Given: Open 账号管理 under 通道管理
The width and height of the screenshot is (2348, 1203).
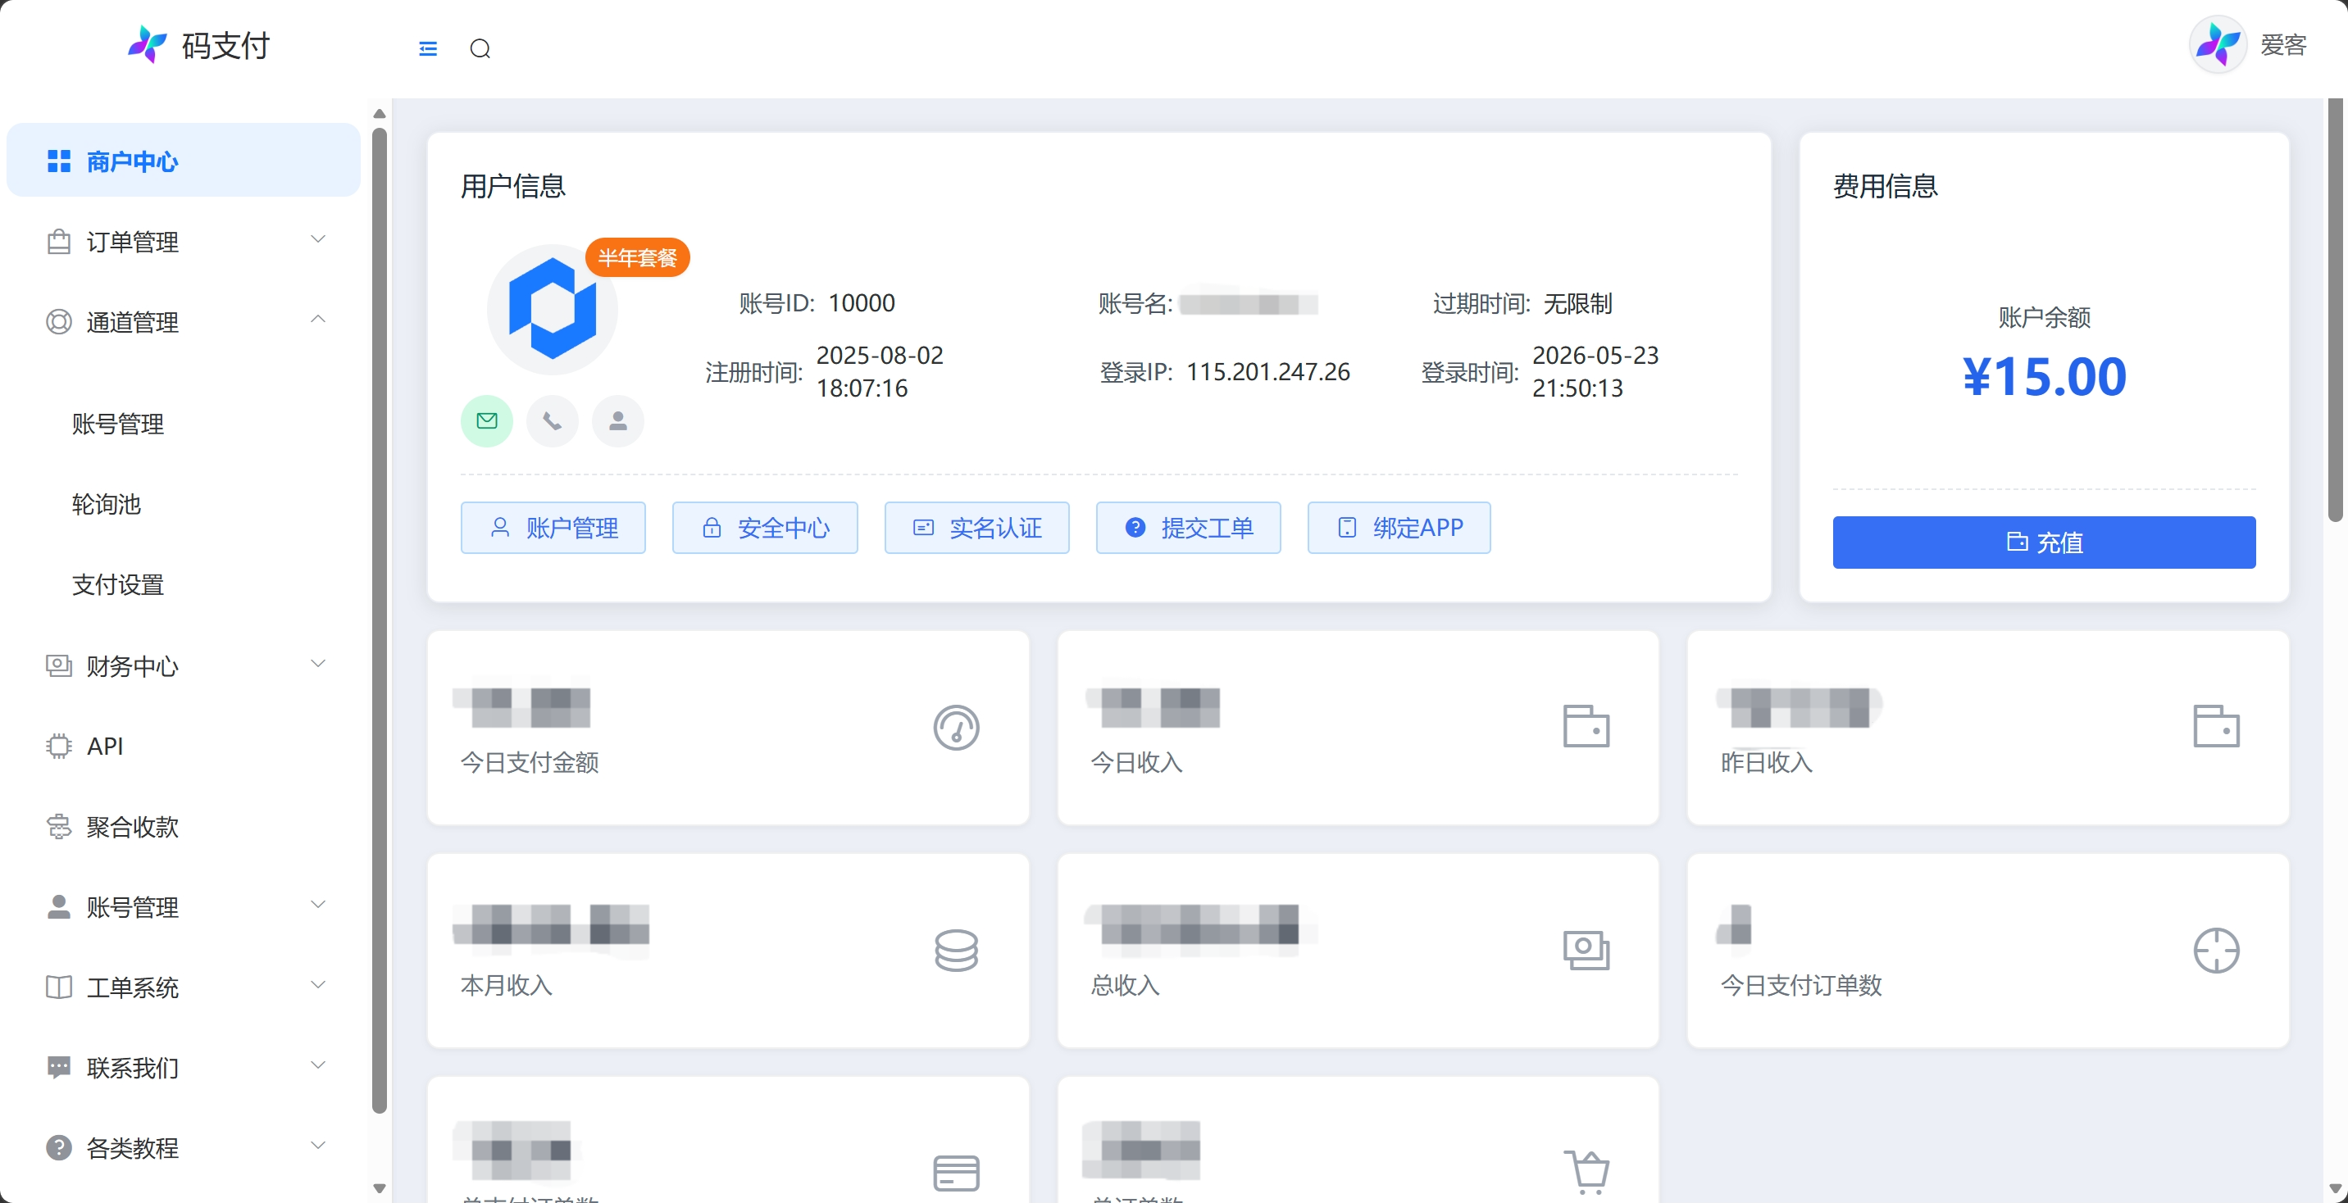Looking at the screenshot, I should (x=117, y=424).
